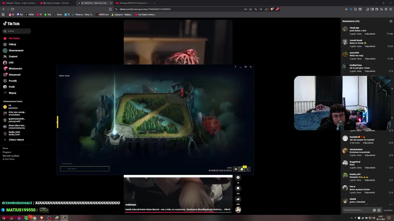Click the Szukaj search field
394x221 pixels.
(17, 31)
